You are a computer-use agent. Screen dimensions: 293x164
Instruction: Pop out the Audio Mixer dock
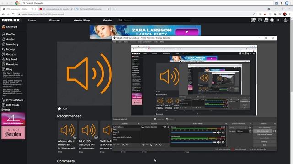tap(226, 123)
